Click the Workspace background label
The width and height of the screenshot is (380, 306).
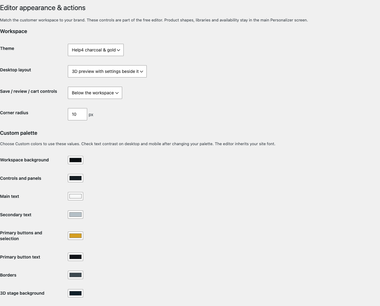coord(25,160)
